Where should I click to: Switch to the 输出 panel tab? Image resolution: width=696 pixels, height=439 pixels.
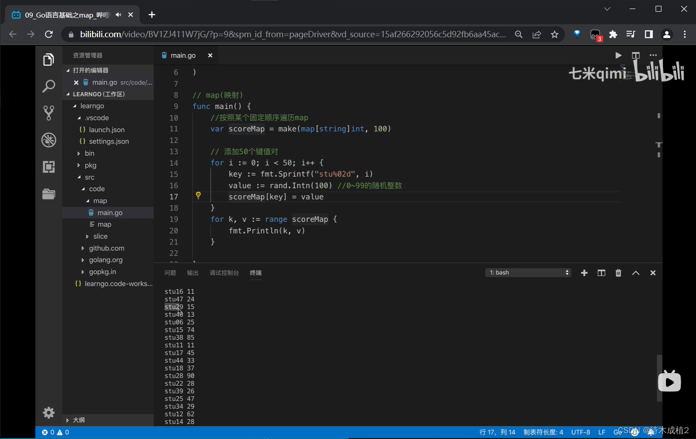193,273
